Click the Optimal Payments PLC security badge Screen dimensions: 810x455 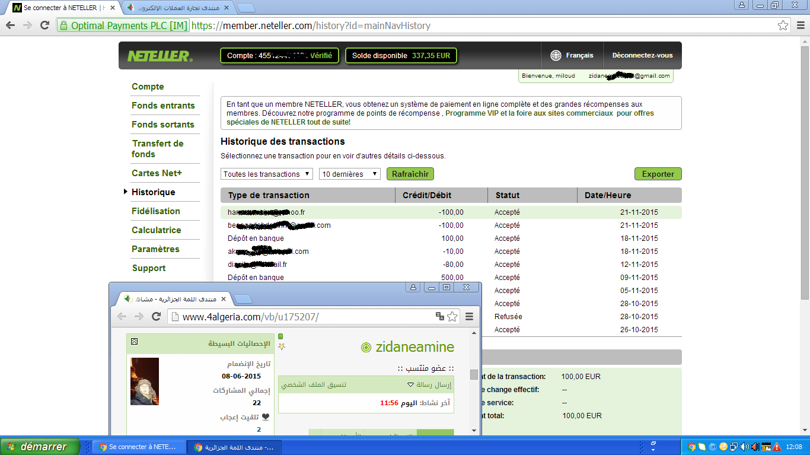[x=123, y=26]
